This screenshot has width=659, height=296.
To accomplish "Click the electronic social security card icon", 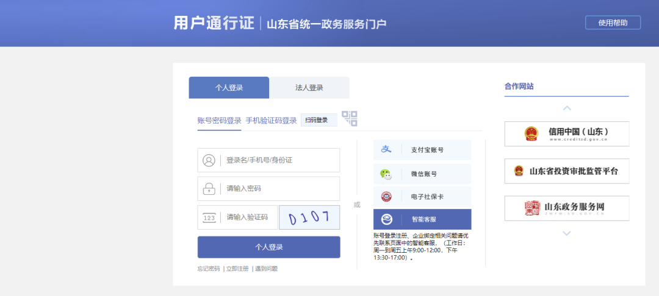I will pos(386,197).
